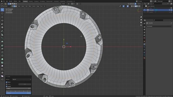Screen dimensions: 173x97
Task: Open the Modifier wrench properties tab
Action: coord(144,44)
